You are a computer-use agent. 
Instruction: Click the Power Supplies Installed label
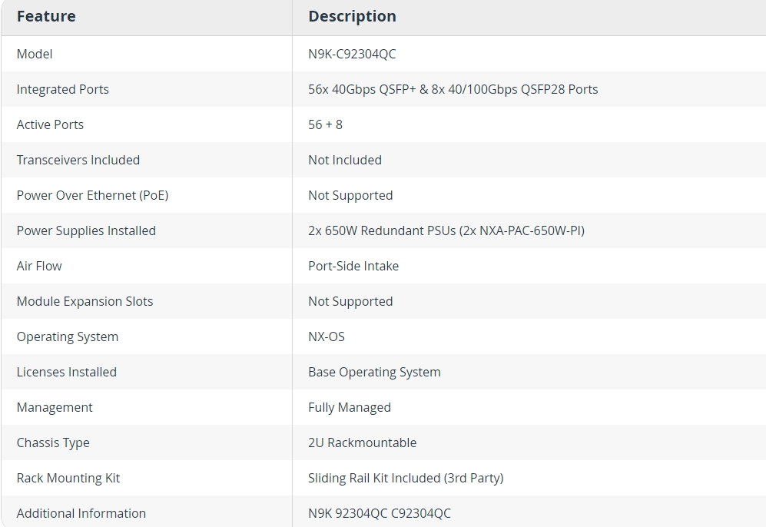point(86,230)
